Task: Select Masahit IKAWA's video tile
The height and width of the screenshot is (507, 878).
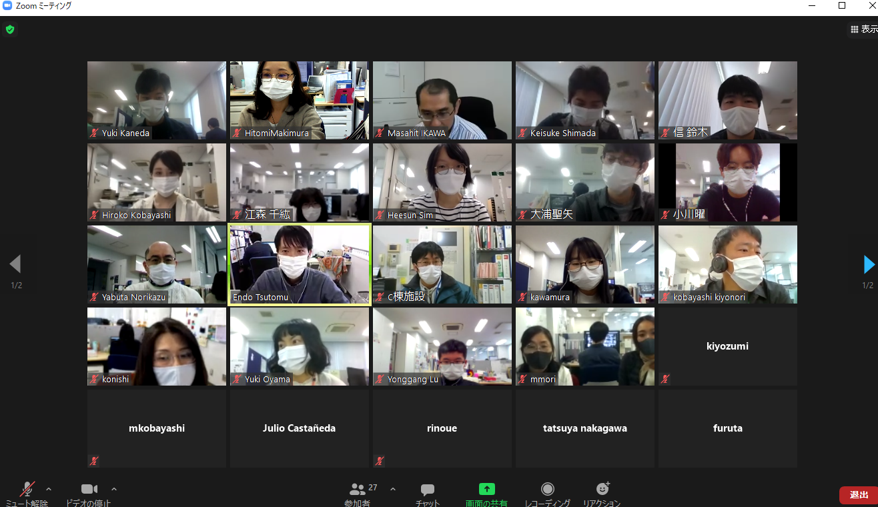Action: click(442, 100)
